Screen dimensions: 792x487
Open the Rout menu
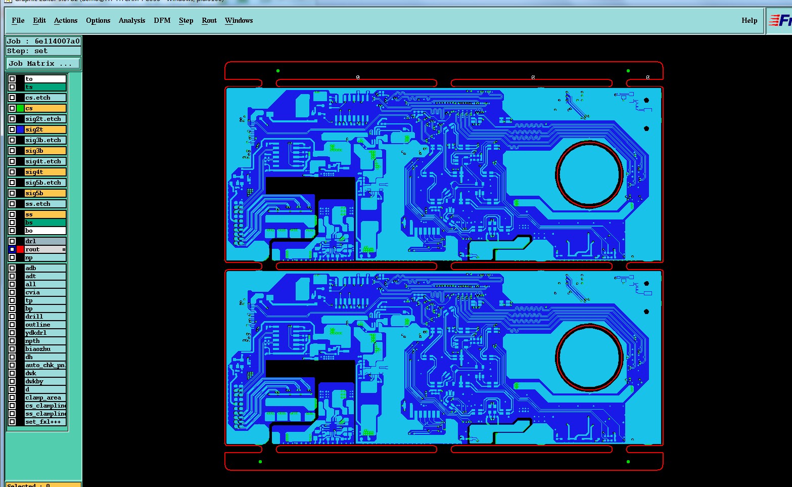pos(209,20)
